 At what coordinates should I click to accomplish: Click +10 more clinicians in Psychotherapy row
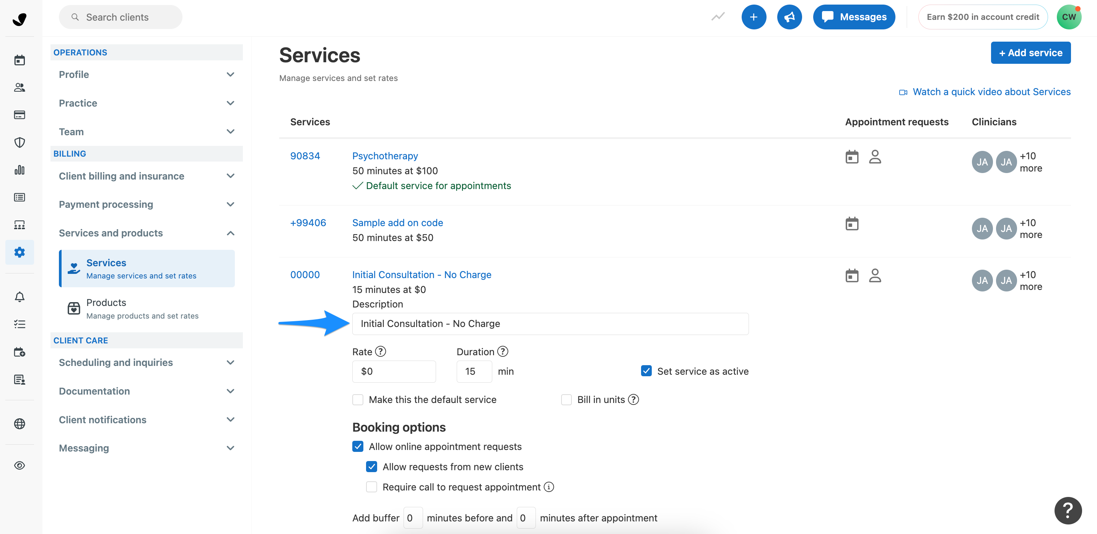(1030, 162)
